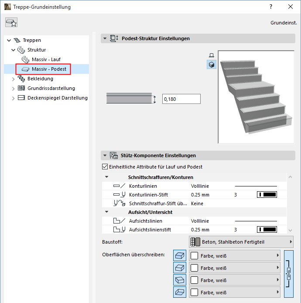The image size is (301, 303).
Task: Toggle fourth surface override button
Action: (x=180, y=292)
